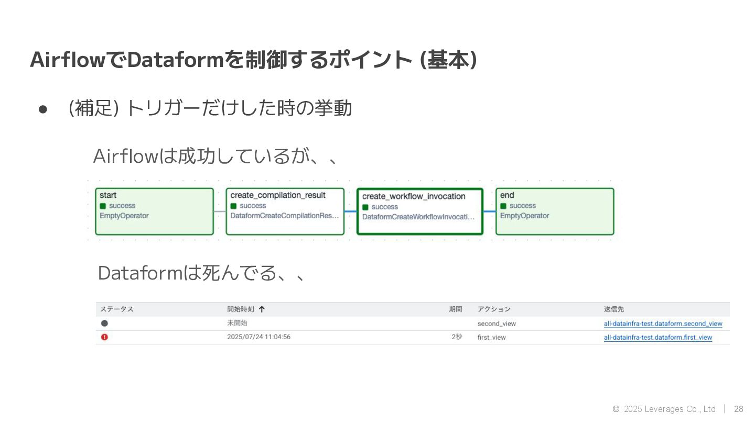Select the start task node
The height and width of the screenshot is (424, 755).
point(154,211)
